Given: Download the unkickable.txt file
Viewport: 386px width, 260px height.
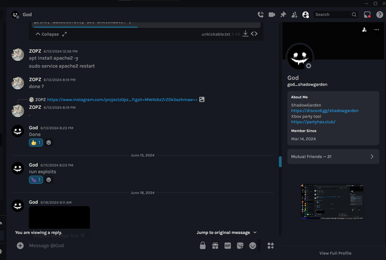Looking at the screenshot, I should click(245, 34).
